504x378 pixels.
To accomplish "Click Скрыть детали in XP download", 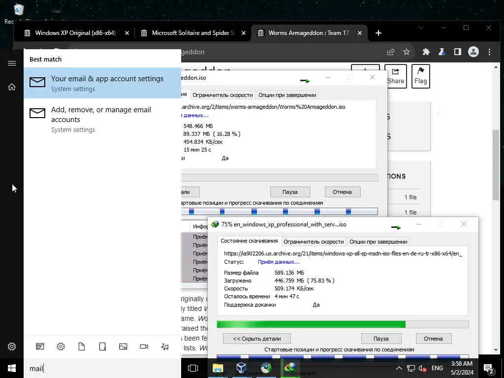I will (x=257, y=339).
